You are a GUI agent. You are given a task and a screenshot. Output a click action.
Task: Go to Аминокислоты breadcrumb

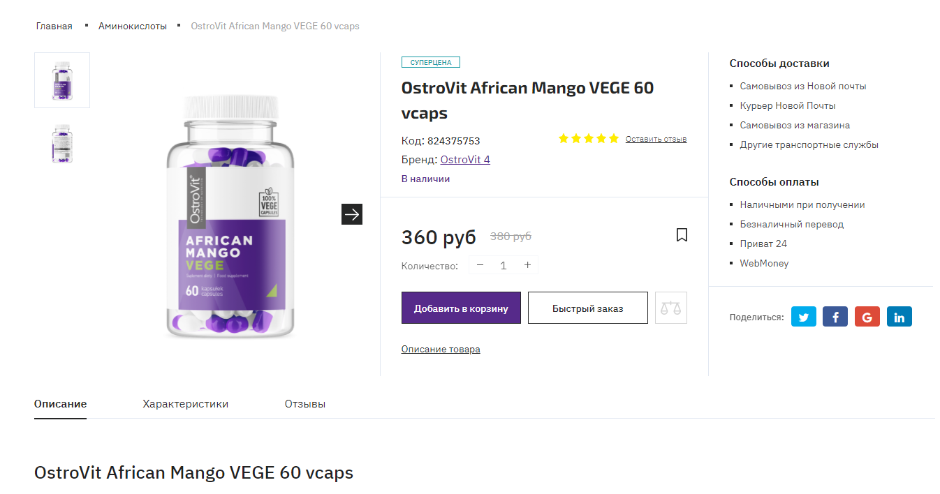pos(133,26)
